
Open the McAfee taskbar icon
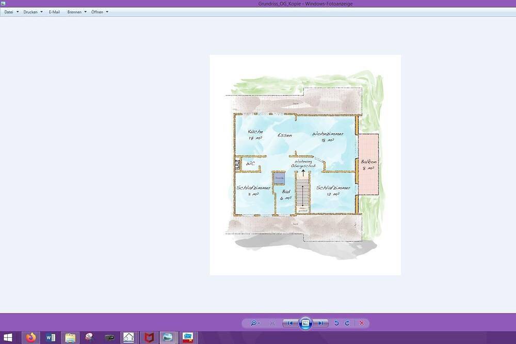[149, 338]
